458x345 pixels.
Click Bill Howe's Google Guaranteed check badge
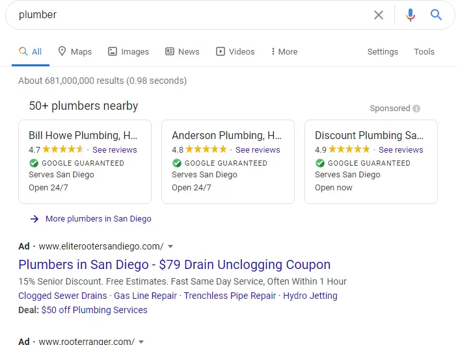click(34, 163)
